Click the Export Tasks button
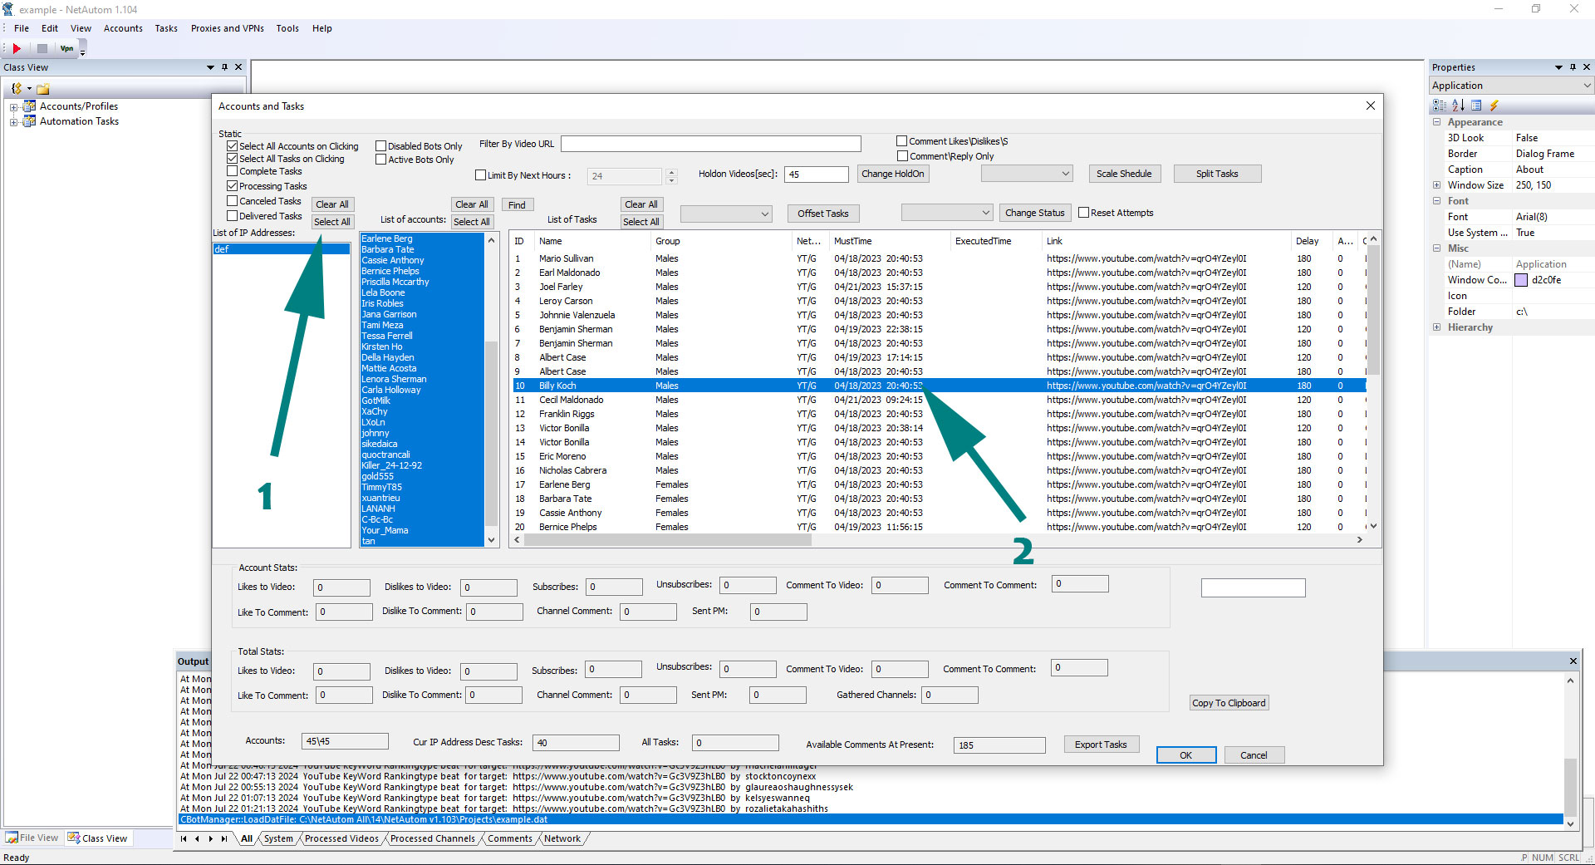This screenshot has width=1595, height=865. [x=1100, y=745]
